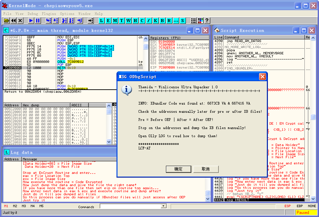The image size is (319, 217).
Task: Restart the program with the rewind icon
Action: click(14, 21)
